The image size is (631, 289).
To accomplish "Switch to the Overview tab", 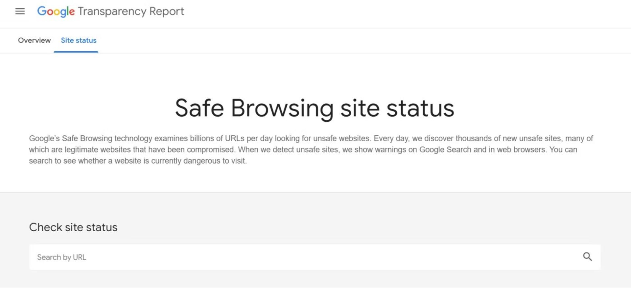I will click(x=34, y=40).
